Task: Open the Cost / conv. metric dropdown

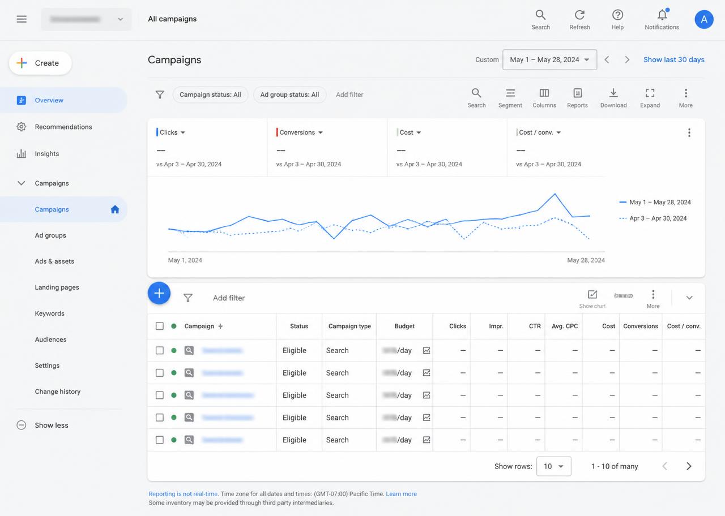Action: [539, 132]
